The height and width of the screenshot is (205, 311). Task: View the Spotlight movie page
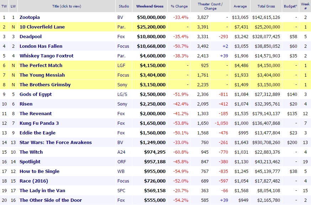tap(30, 162)
